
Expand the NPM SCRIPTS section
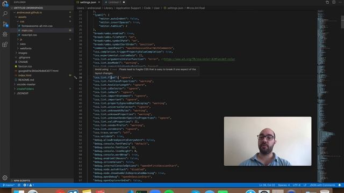[42, 181]
